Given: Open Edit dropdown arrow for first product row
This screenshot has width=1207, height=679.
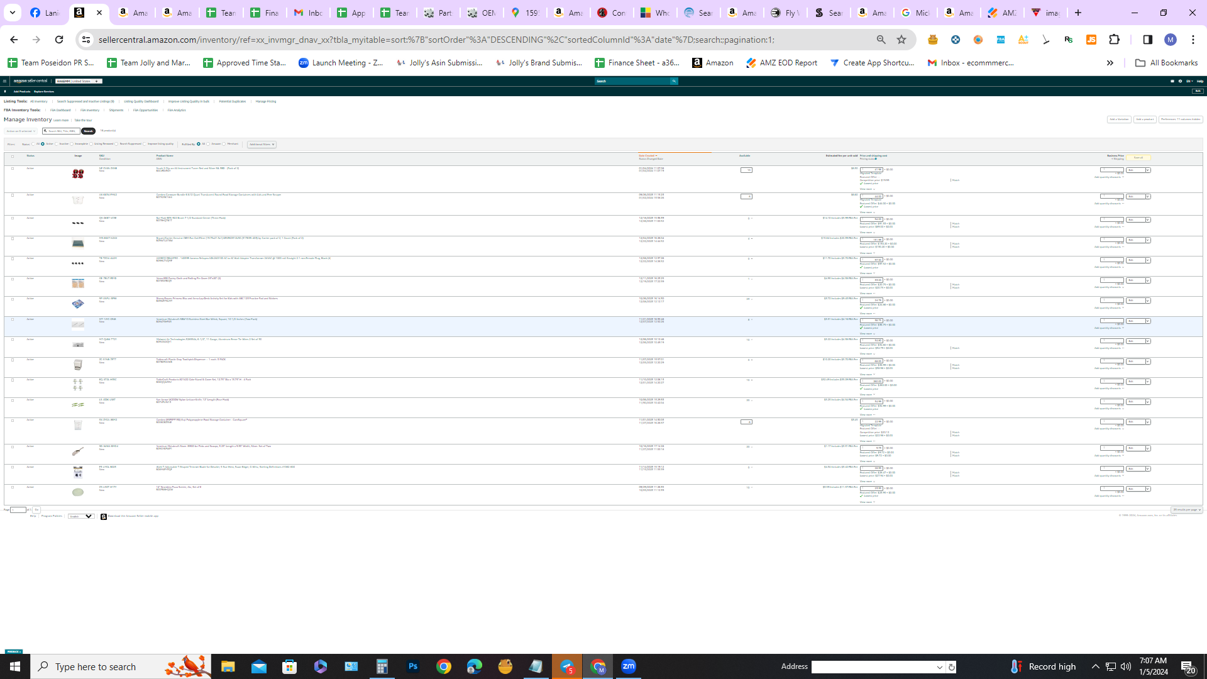Looking at the screenshot, I should pos(1148,170).
